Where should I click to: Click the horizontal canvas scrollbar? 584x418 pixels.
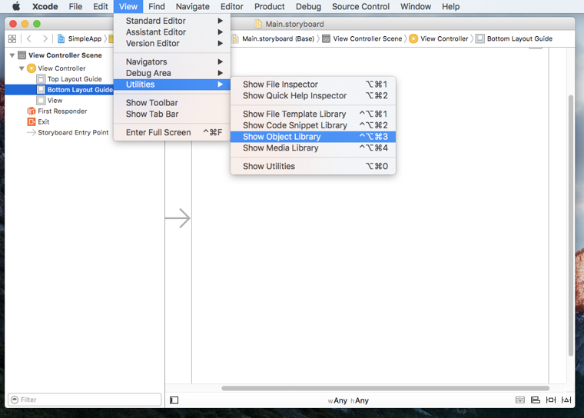coord(385,388)
